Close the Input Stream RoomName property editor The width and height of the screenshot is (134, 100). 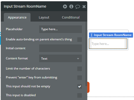click(x=84, y=7)
